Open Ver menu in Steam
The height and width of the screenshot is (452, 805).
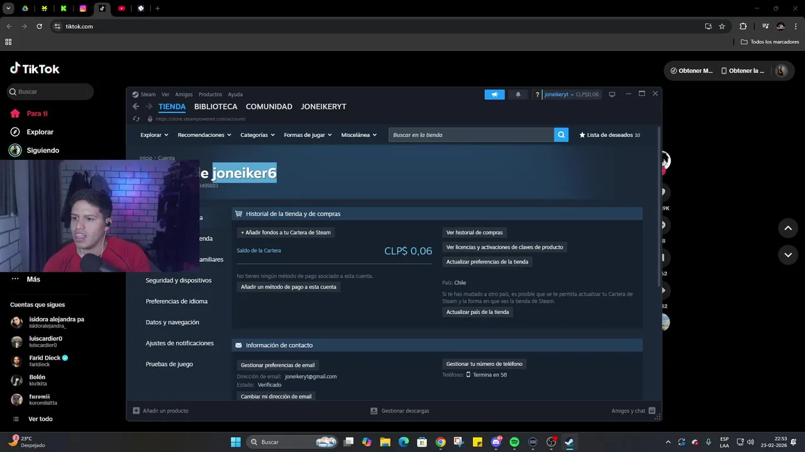pos(165,94)
